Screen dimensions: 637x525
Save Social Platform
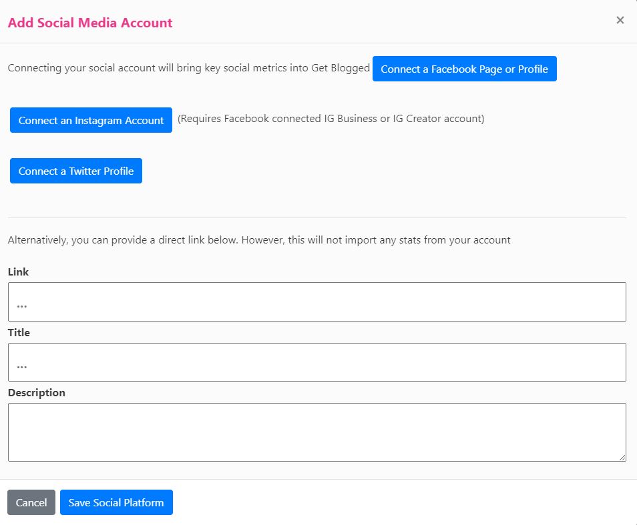[116, 502]
